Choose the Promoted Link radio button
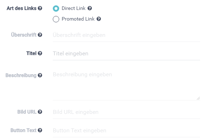This screenshot has height=138, width=204. tap(56, 19)
